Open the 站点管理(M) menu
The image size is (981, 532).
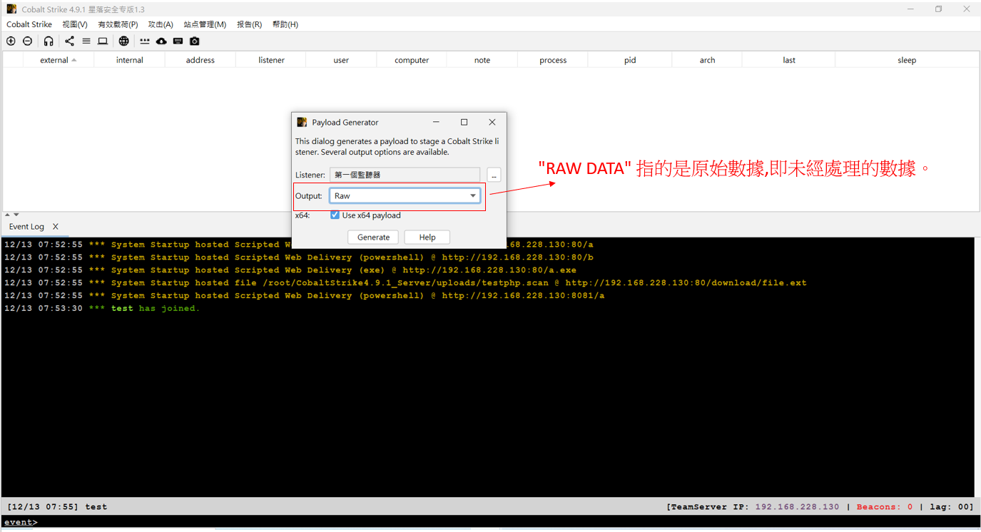pyautogui.click(x=205, y=24)
